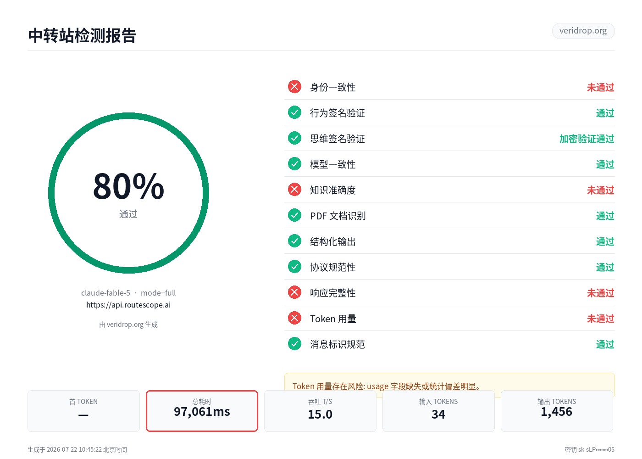The height and width of the screenshot is (459, 642).
Task: Select the 输入 TOKENS stat card
Action: click(438, 411)
